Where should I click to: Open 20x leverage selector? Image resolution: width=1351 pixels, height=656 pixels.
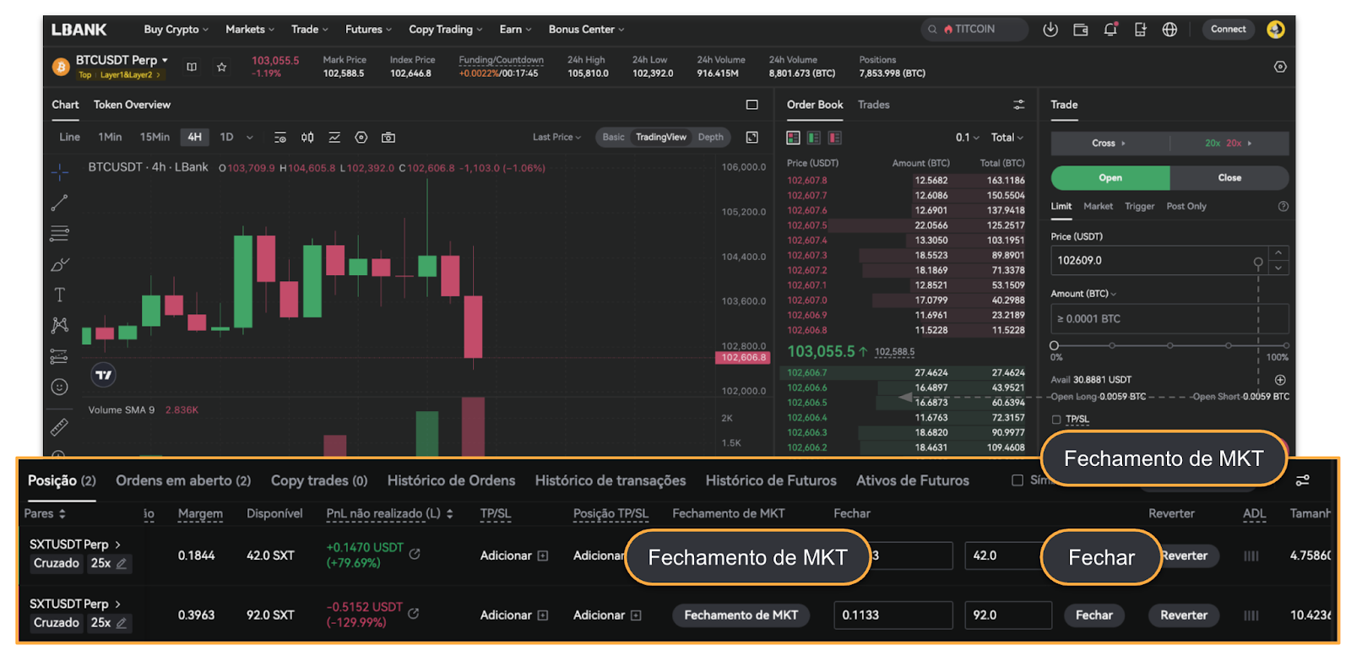coord(1229,144)
